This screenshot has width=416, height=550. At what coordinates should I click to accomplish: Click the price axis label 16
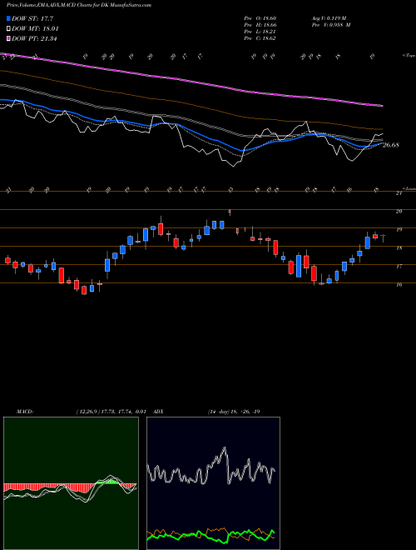point(399,285)
